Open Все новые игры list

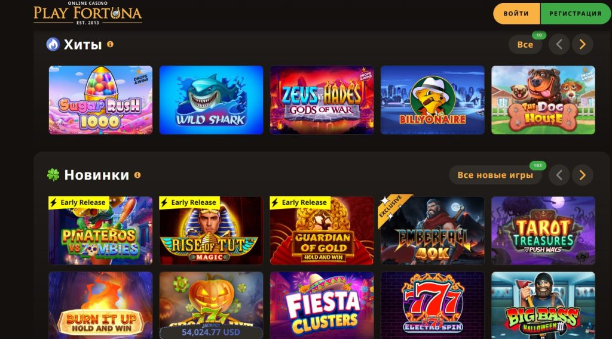[x=495, y=175]
